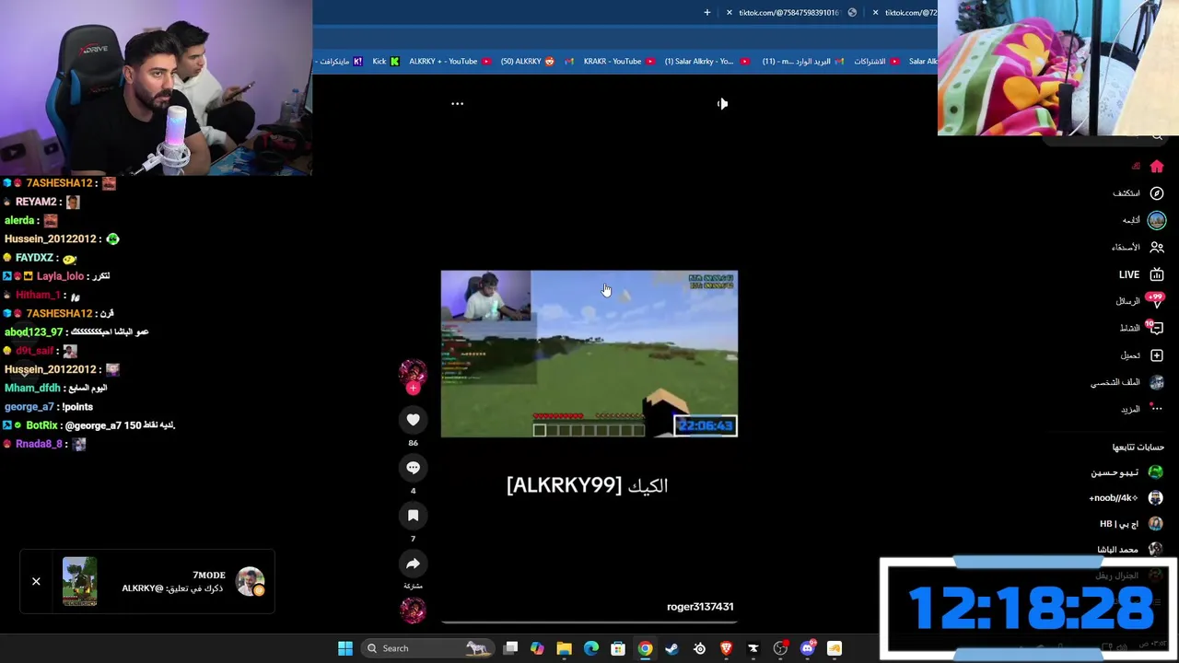Open the three-dots video options menu

point(457,104)
